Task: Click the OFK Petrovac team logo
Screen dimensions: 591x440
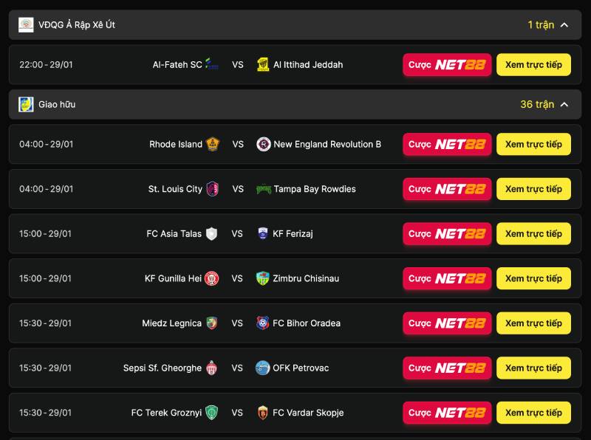Action: click(x=263, y=368)
